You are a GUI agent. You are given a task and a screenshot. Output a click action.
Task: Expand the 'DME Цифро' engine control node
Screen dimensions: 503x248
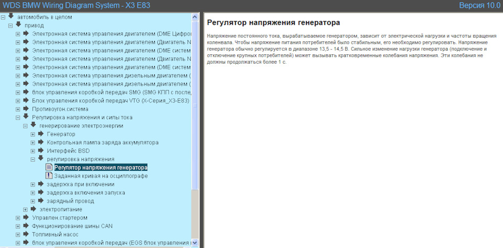tap(18, 34)
